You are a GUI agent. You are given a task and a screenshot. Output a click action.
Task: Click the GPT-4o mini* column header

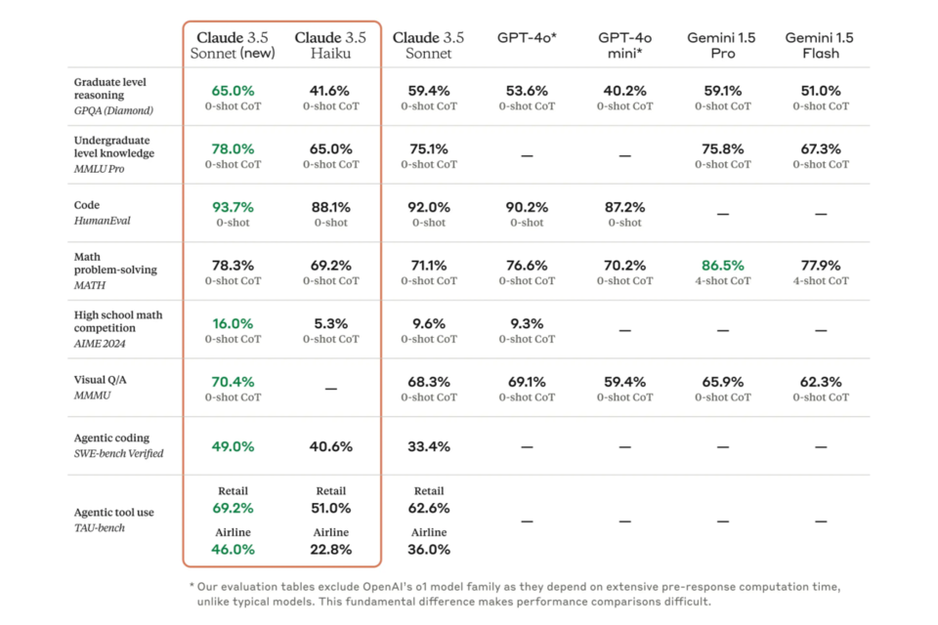coord(624,45)
